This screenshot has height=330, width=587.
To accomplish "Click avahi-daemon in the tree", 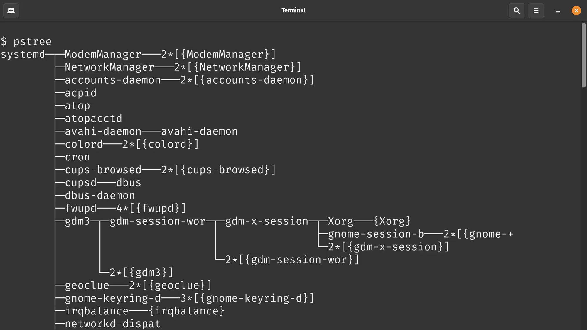I will pyautogui.click(x=103, y=131).
